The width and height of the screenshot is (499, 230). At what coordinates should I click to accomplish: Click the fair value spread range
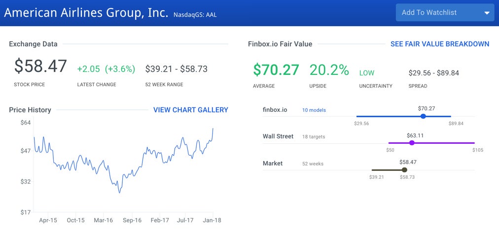click(434, 73)
